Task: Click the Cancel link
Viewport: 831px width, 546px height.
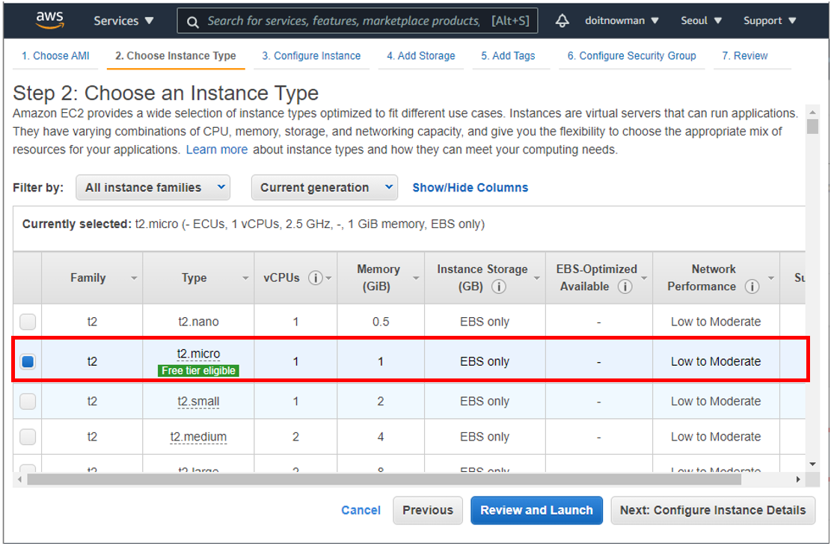Action: tap(361, 511)
